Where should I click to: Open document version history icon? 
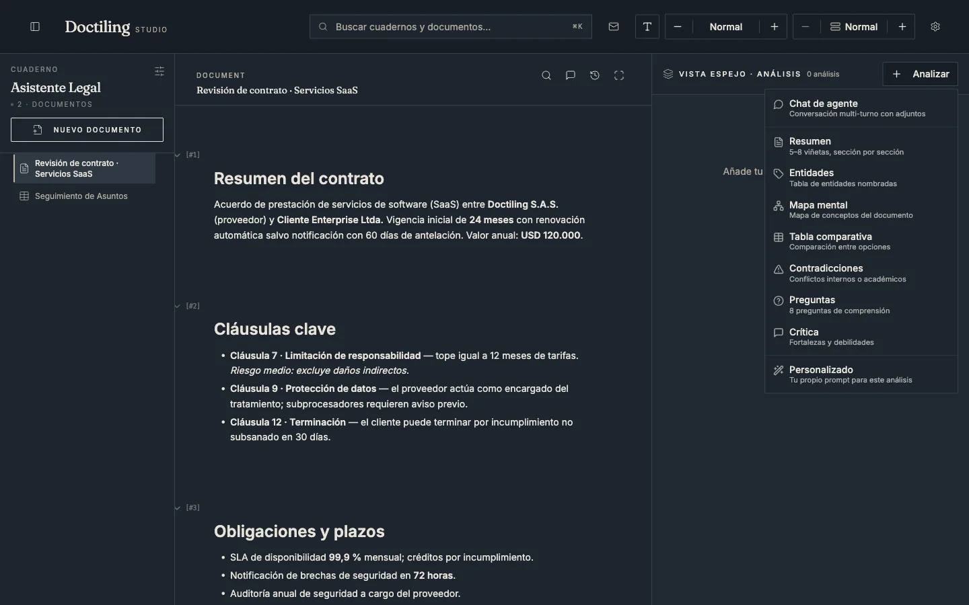tap(595, 75)
